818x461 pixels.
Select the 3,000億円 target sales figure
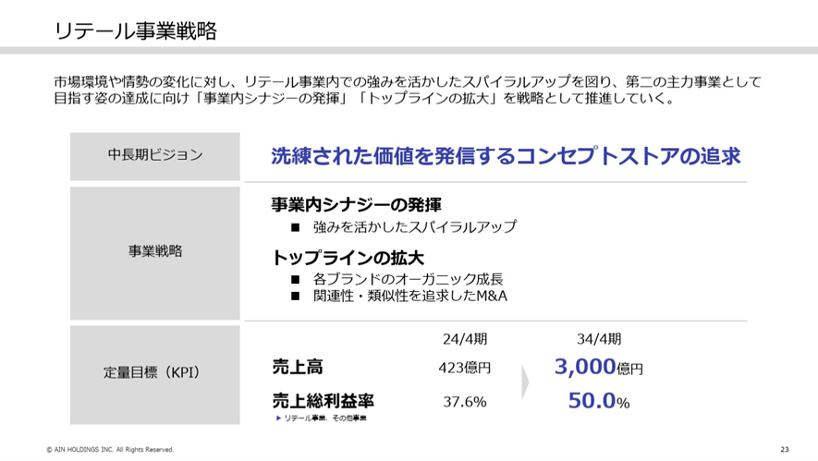[x=598, y=367]
